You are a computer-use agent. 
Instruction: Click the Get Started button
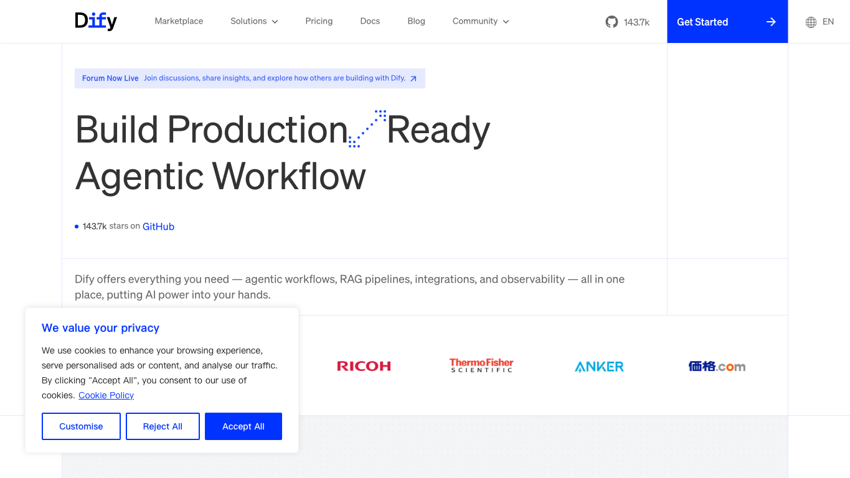point(727,22)
